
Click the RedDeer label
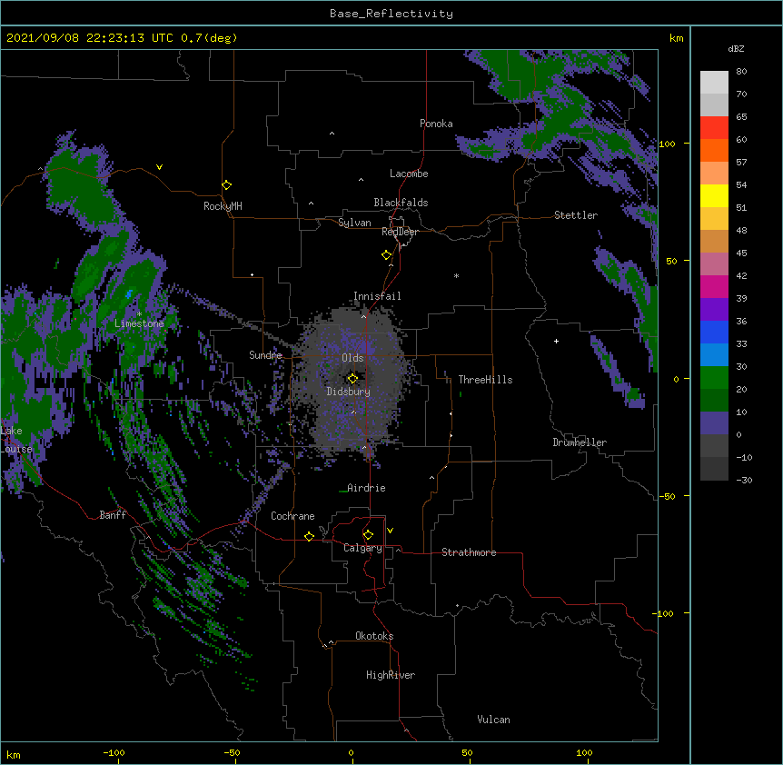click(x=400, y=232)
